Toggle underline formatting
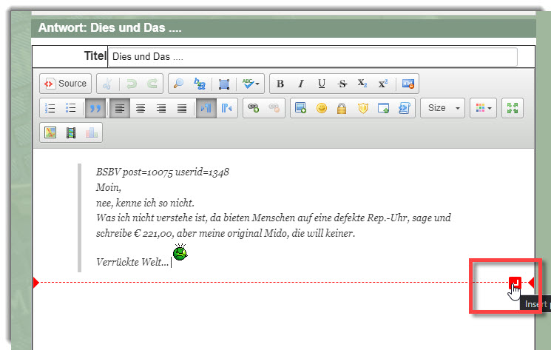This screenshot has width=551, height=350. click(322, 84)
